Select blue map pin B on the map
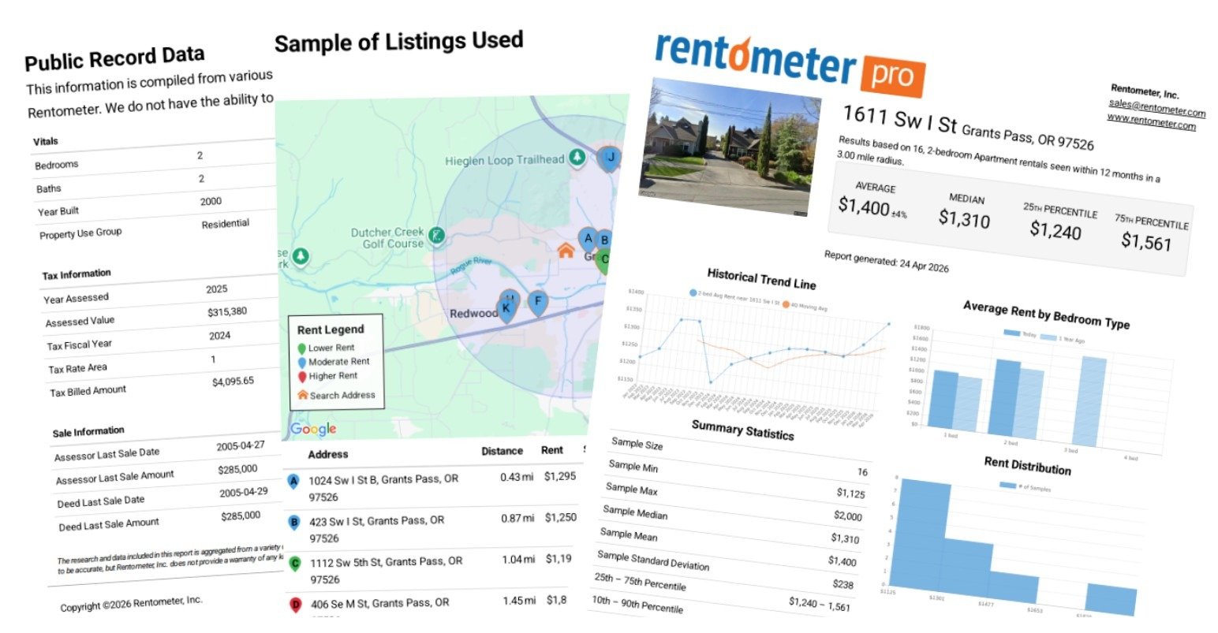 click(605, 241)
